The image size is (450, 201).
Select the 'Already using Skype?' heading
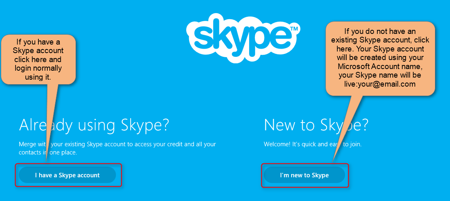pos(94,125)
